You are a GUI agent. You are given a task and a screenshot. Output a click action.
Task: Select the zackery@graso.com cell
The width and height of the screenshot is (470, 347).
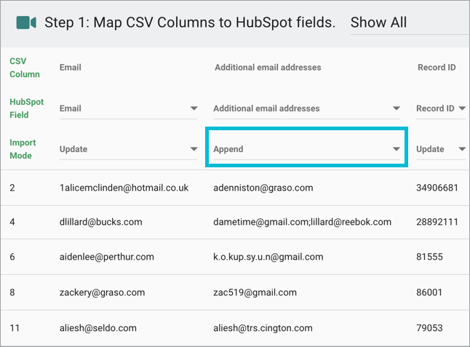pos(102,292)
